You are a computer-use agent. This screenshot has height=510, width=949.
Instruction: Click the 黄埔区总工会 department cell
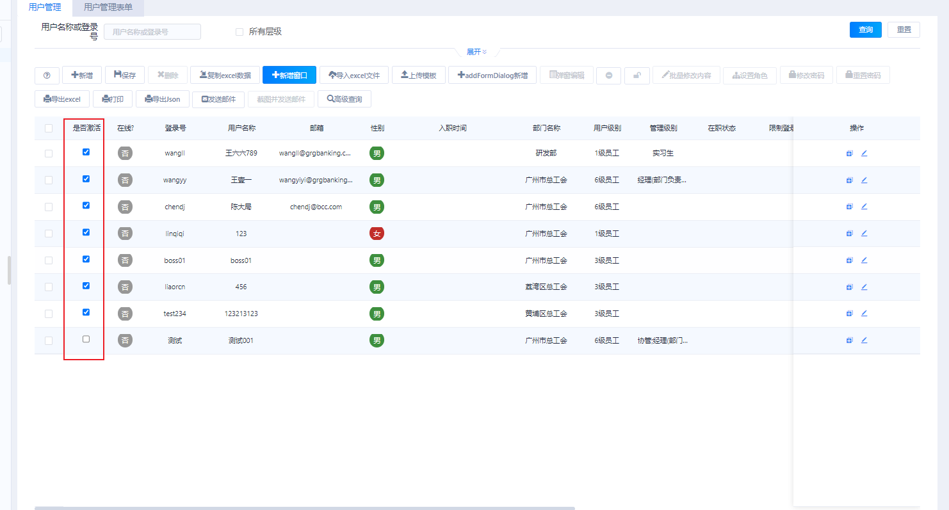pyautogui.click(x=546, y=314)
